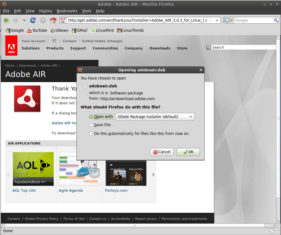Open the Products navigation link

point(55,48)
